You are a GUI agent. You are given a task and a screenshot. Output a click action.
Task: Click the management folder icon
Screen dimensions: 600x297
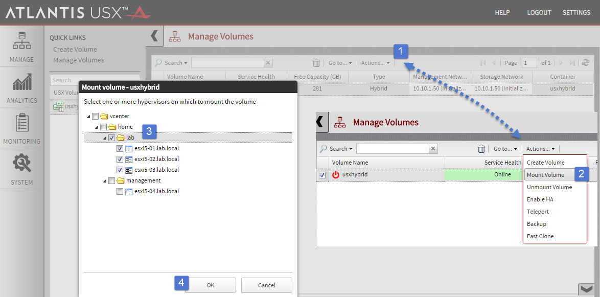click(x=121, y=180)
